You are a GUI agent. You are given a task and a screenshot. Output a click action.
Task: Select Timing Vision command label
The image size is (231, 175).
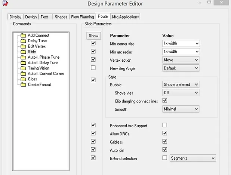(x=38, y=68)
